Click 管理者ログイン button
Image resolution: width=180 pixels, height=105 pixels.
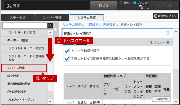coord(165,16)
